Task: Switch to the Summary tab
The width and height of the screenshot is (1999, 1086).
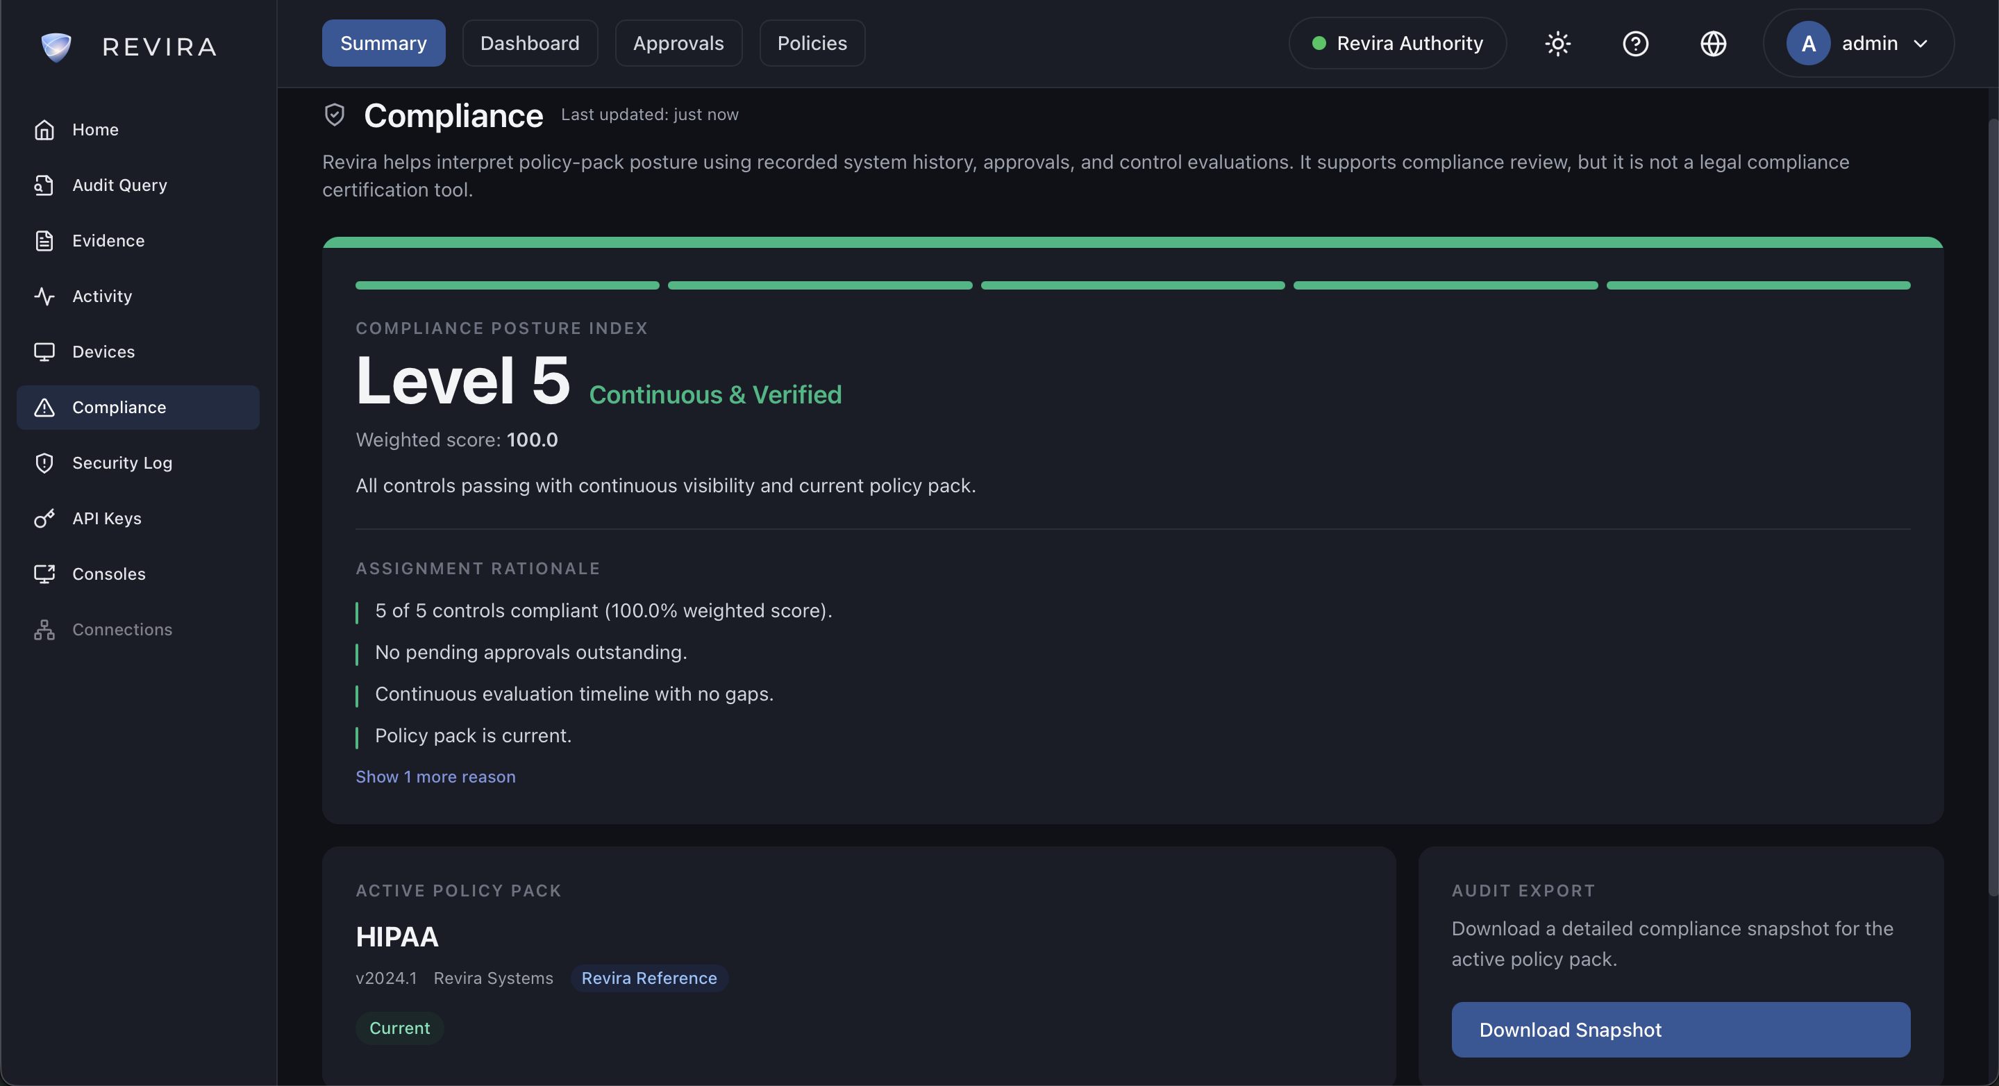Action: tap(383, 44)
